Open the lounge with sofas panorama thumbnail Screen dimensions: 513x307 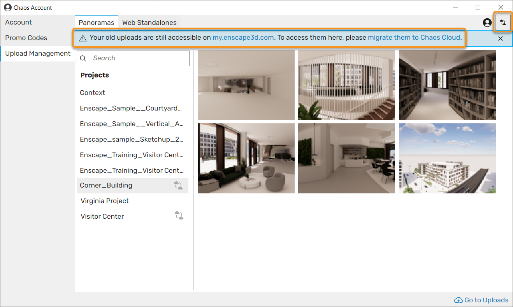pos(246,158)
